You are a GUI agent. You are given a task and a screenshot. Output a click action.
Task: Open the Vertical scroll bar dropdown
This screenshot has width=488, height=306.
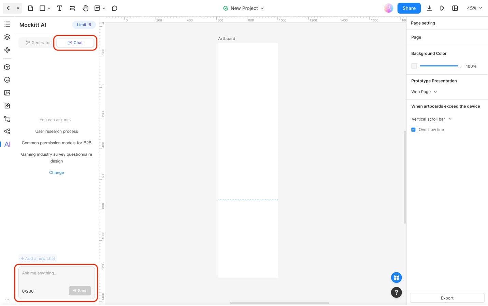pyautogui.click(x=431, y=119)
